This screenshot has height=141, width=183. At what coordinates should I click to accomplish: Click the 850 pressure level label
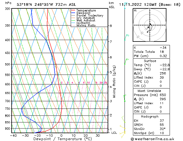pos(8,122)
